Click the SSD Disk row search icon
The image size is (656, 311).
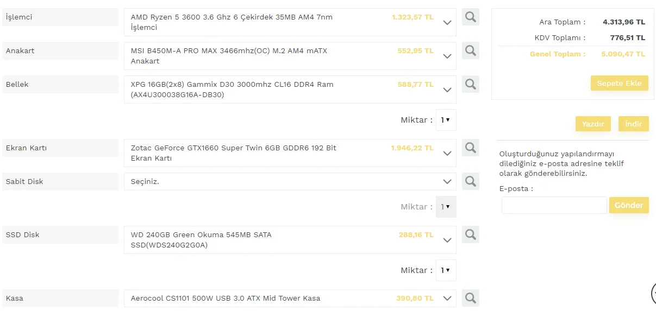point(471,234)
